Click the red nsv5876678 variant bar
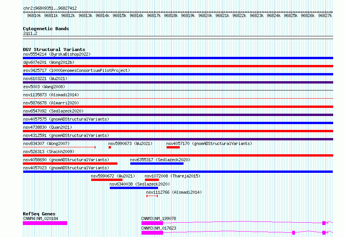The width and height of the screenshot is (344, 237). (x=178, y=107)
